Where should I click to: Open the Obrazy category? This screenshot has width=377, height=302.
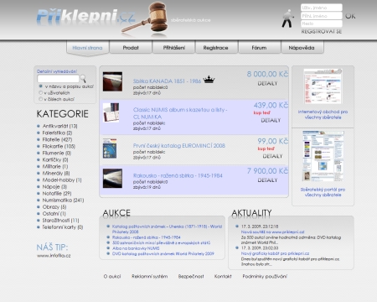[x=54, y=207]
